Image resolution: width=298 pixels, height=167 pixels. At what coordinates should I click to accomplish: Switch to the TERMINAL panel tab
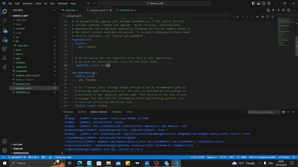point(117,112)
